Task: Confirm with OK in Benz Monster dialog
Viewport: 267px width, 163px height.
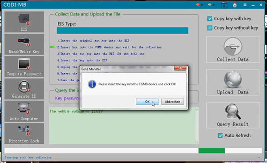Action: coord(147,102)
